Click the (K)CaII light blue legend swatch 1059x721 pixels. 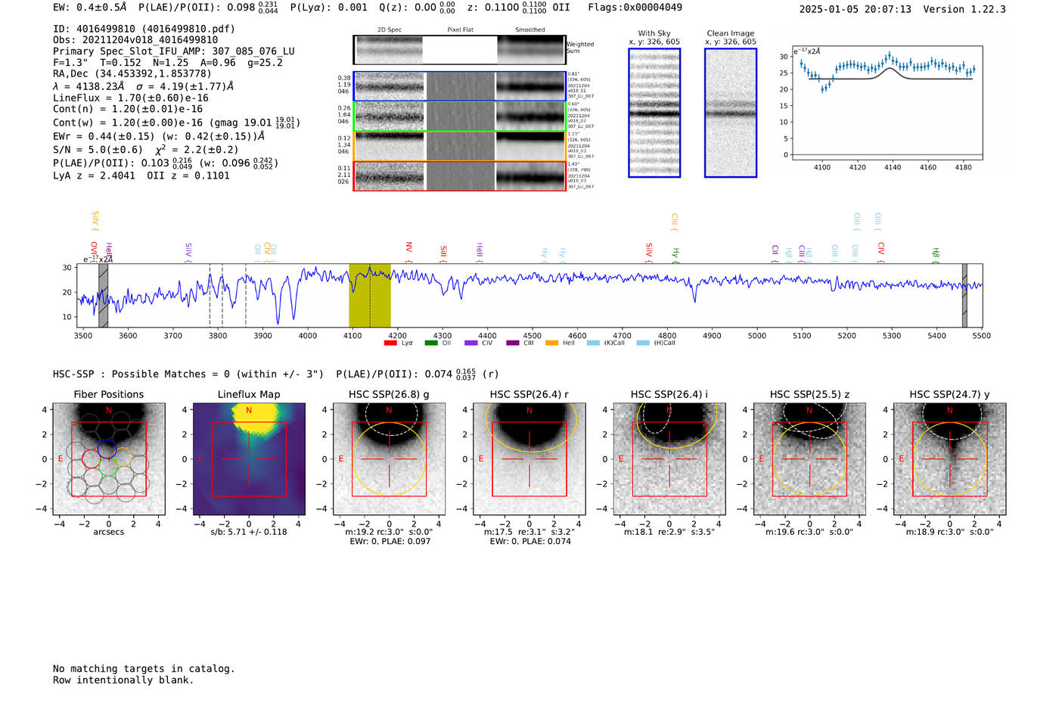[x=593, y=343]
